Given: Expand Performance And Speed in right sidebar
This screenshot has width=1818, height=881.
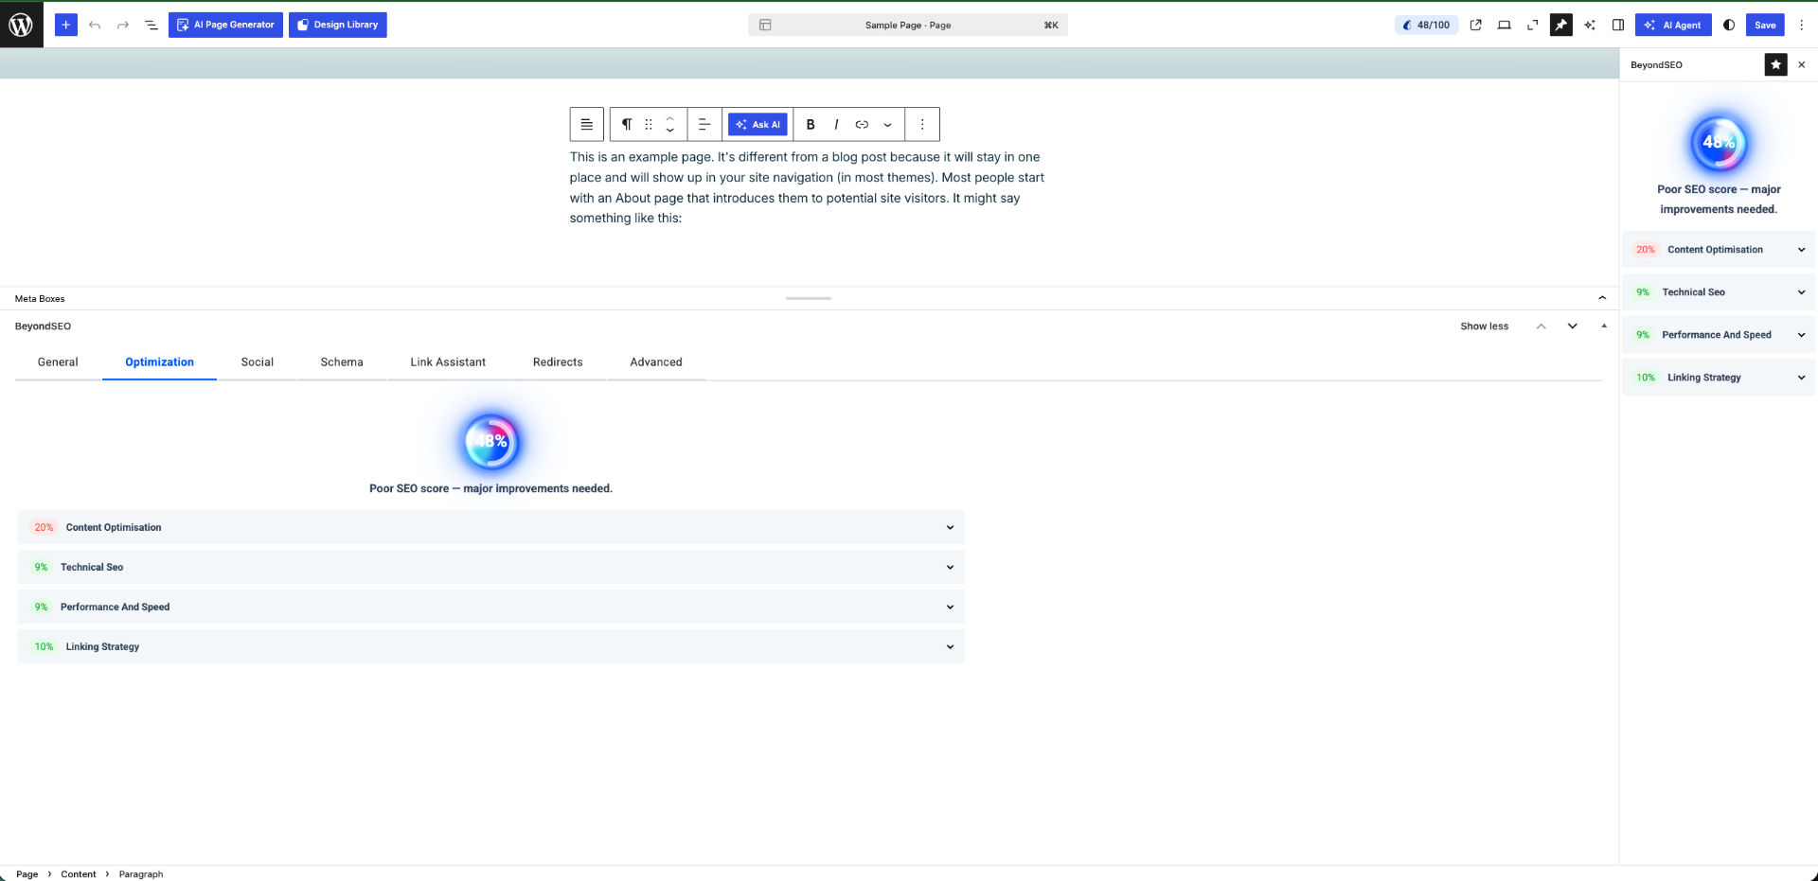Looking at the screenshot, I should click(1720, 335).
